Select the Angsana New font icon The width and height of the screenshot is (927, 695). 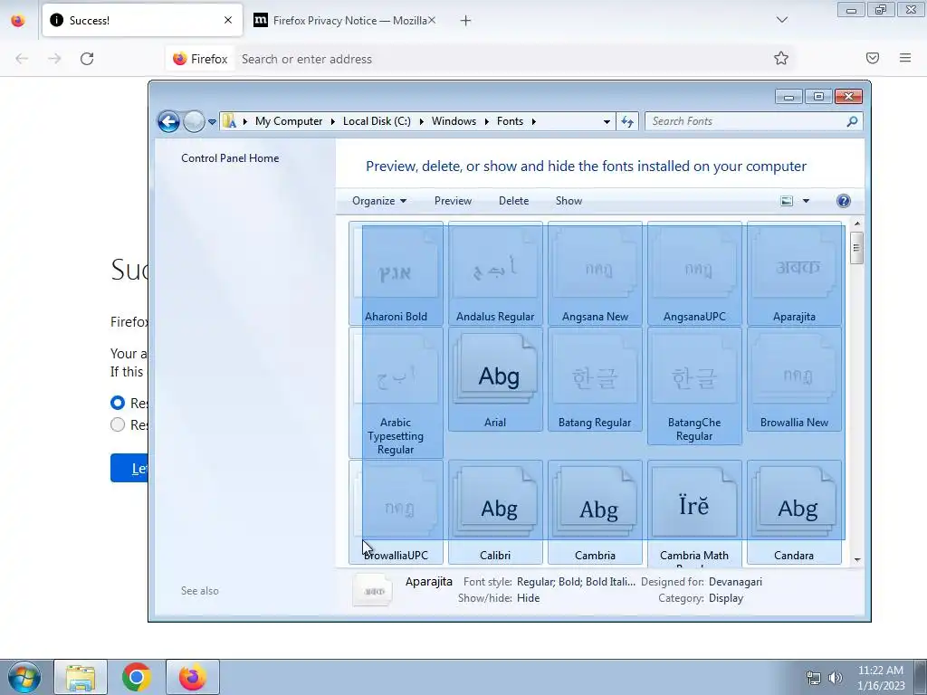595,273
